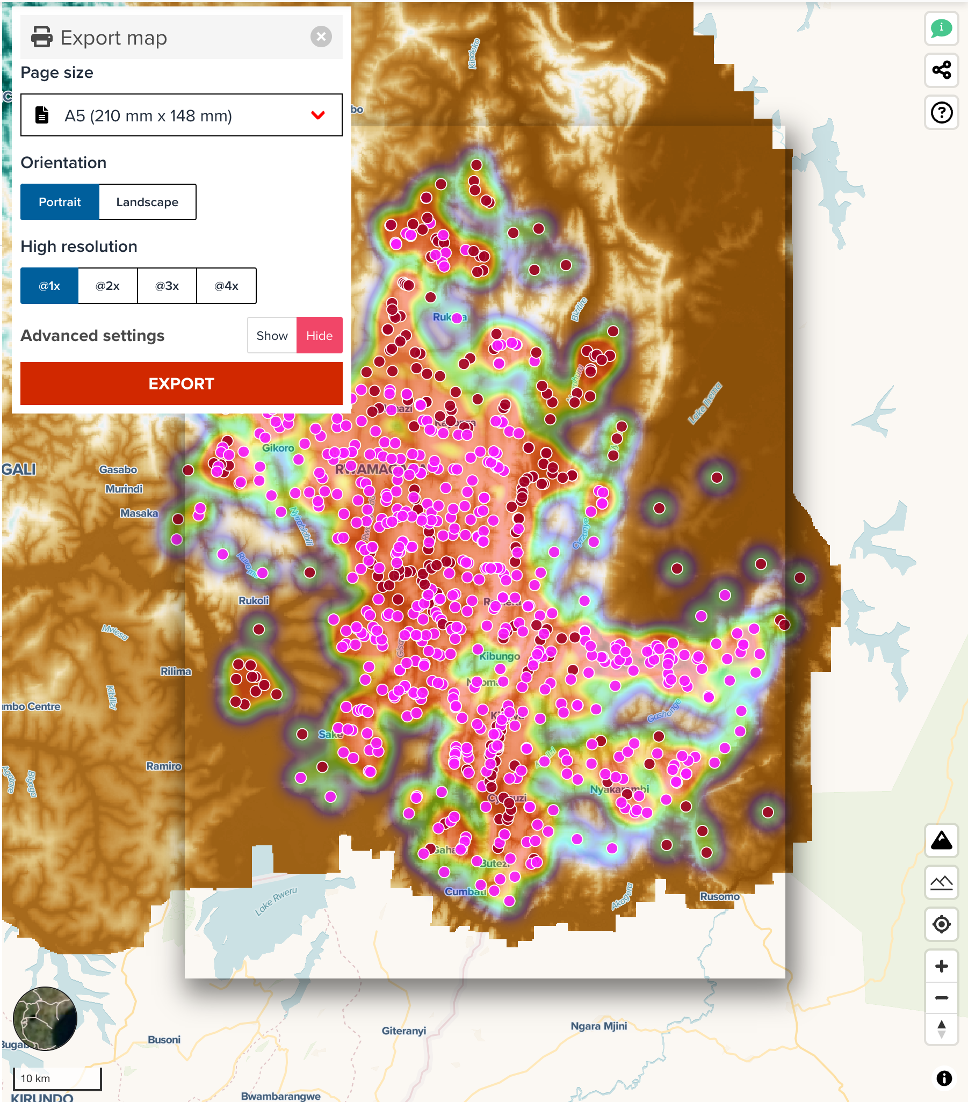968x1102 pixels.
Task: Toggle the hillshade outline mountain icon
Action: [941, 882]
